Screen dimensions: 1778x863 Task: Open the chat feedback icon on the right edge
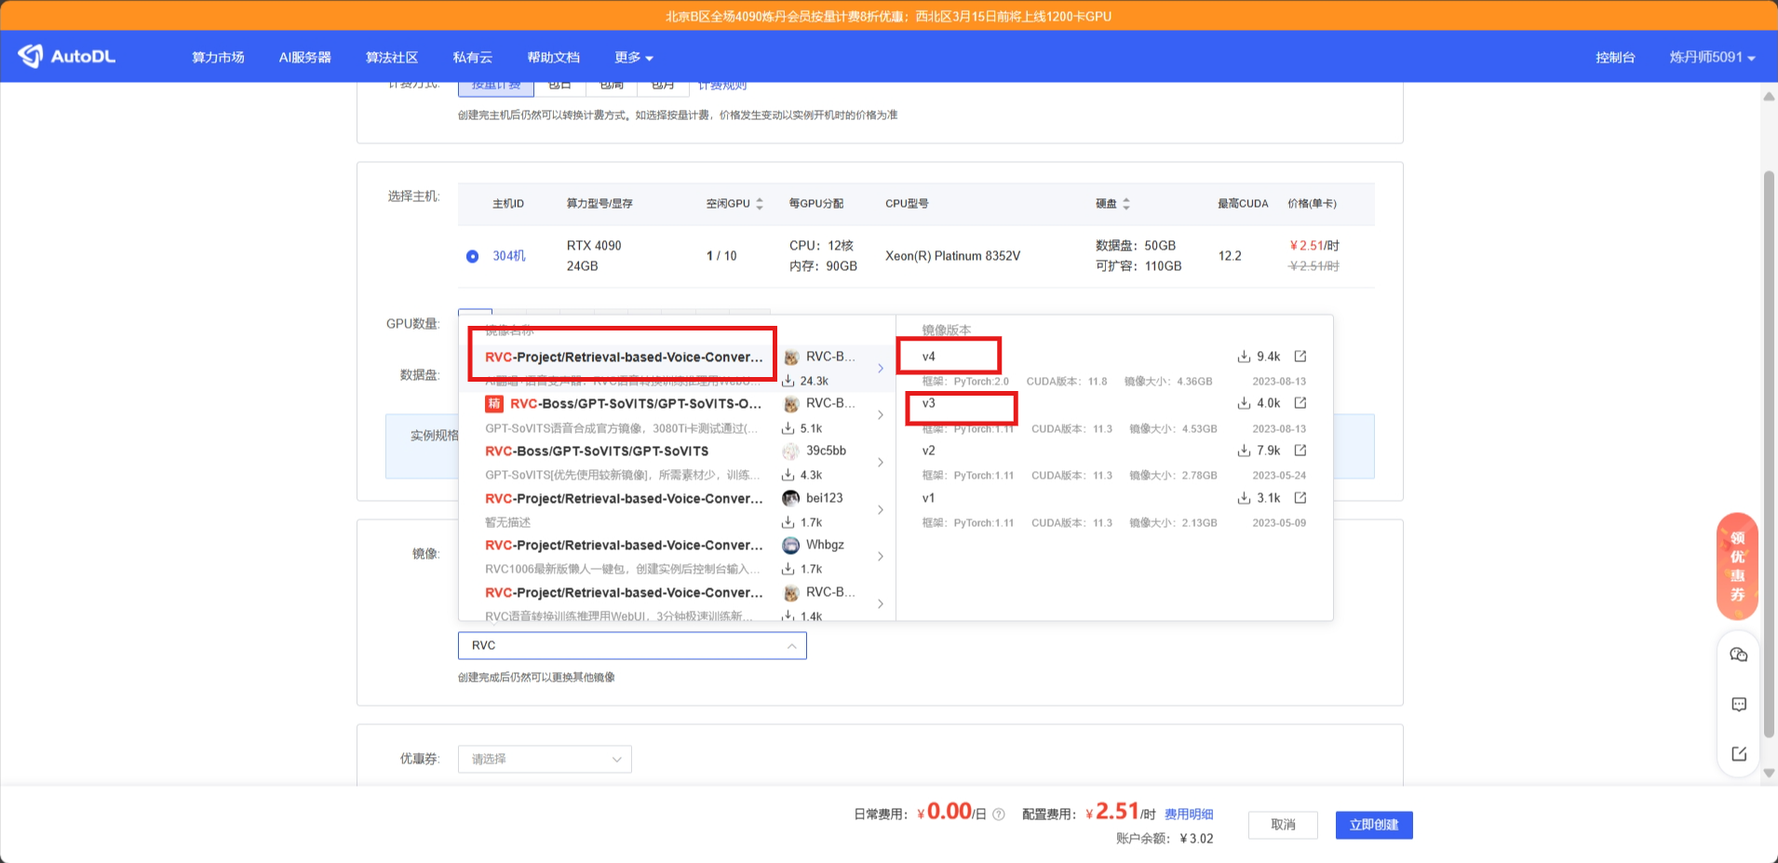pyautogui.click(x=1738, y=704)
